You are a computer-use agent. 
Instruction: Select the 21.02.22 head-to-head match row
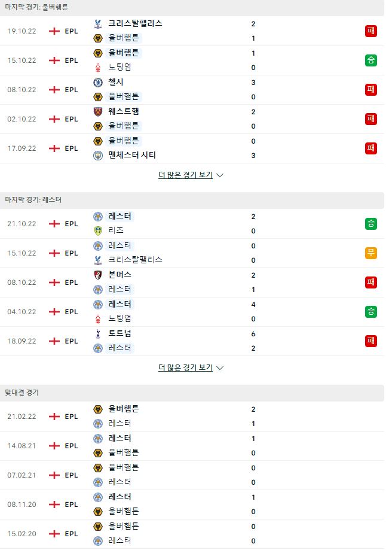(192, 417)
